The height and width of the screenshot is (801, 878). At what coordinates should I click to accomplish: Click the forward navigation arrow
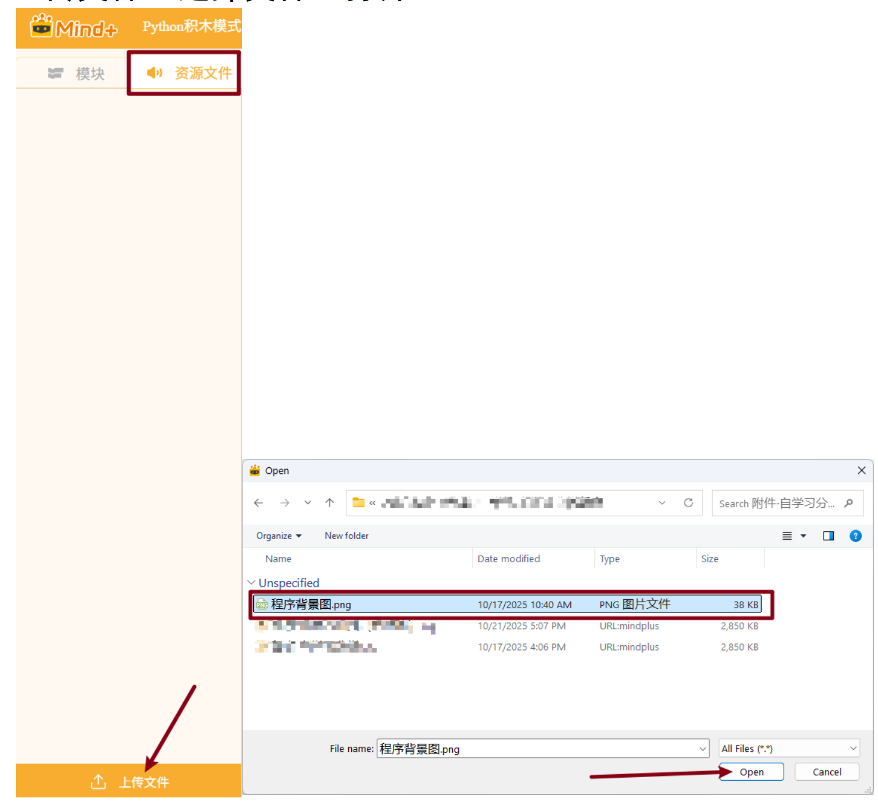[x=285, y=503]
